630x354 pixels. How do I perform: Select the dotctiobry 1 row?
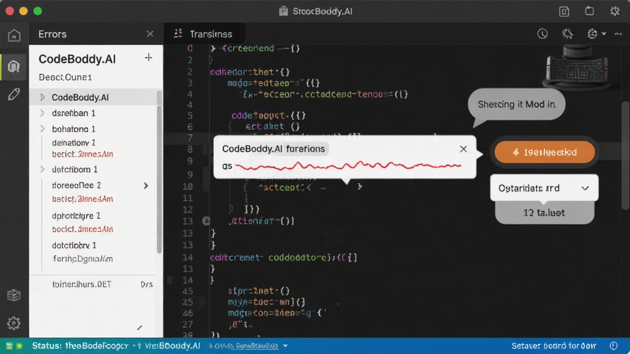(74, 245)
